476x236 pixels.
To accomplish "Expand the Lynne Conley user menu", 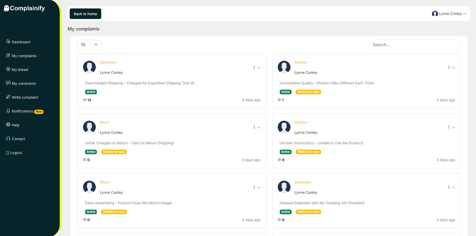I will (449, 14).
